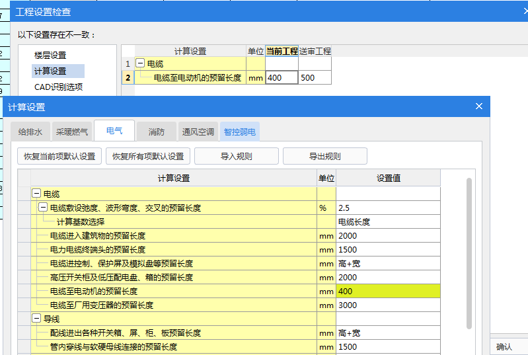Click 恢复当前项默认设置 button
Viewport: 528px width, 355px height.
pos(59,157)
